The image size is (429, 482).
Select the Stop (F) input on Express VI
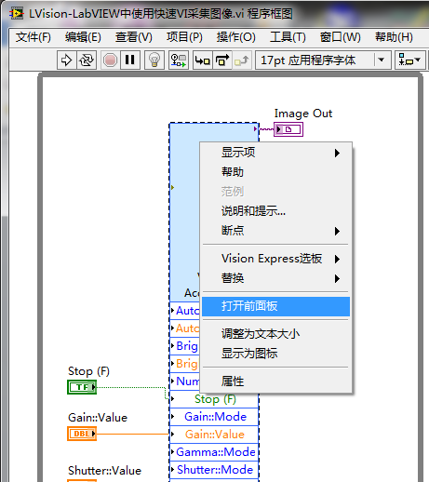point(215,399)
